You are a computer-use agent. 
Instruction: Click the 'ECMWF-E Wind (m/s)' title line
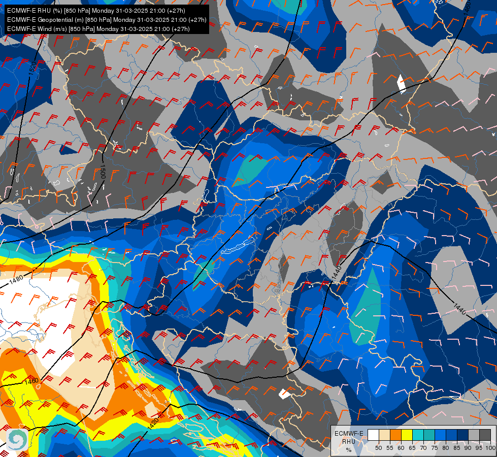pos(98,29)
